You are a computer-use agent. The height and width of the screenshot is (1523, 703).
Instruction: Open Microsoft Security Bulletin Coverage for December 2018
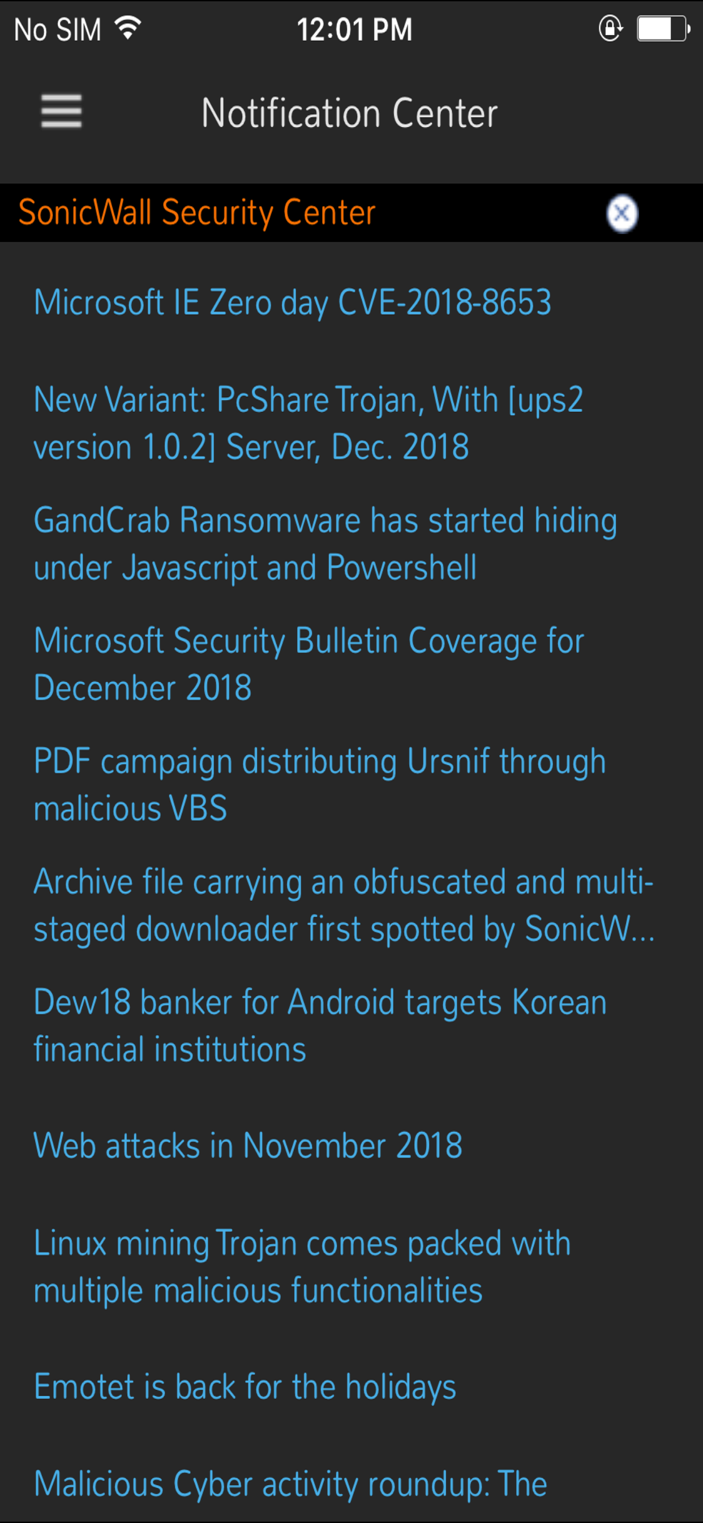click(308, 663)
